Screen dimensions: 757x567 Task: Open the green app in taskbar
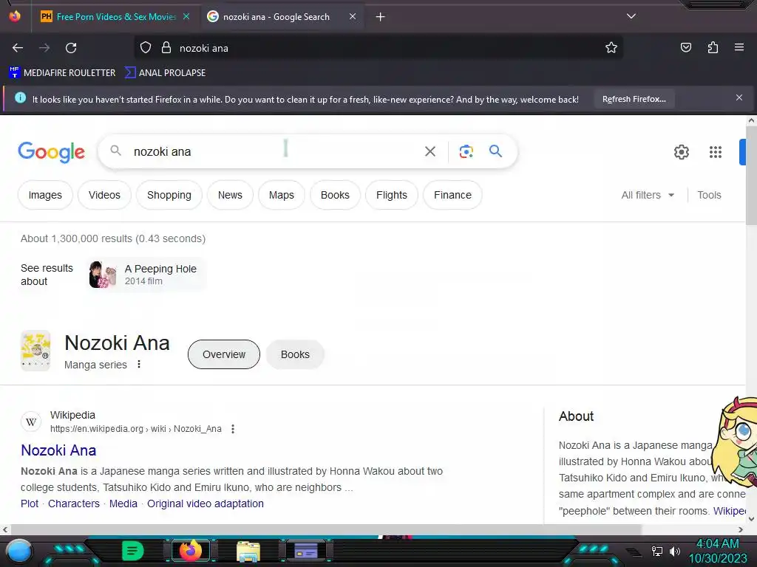(x=133, y=550)
